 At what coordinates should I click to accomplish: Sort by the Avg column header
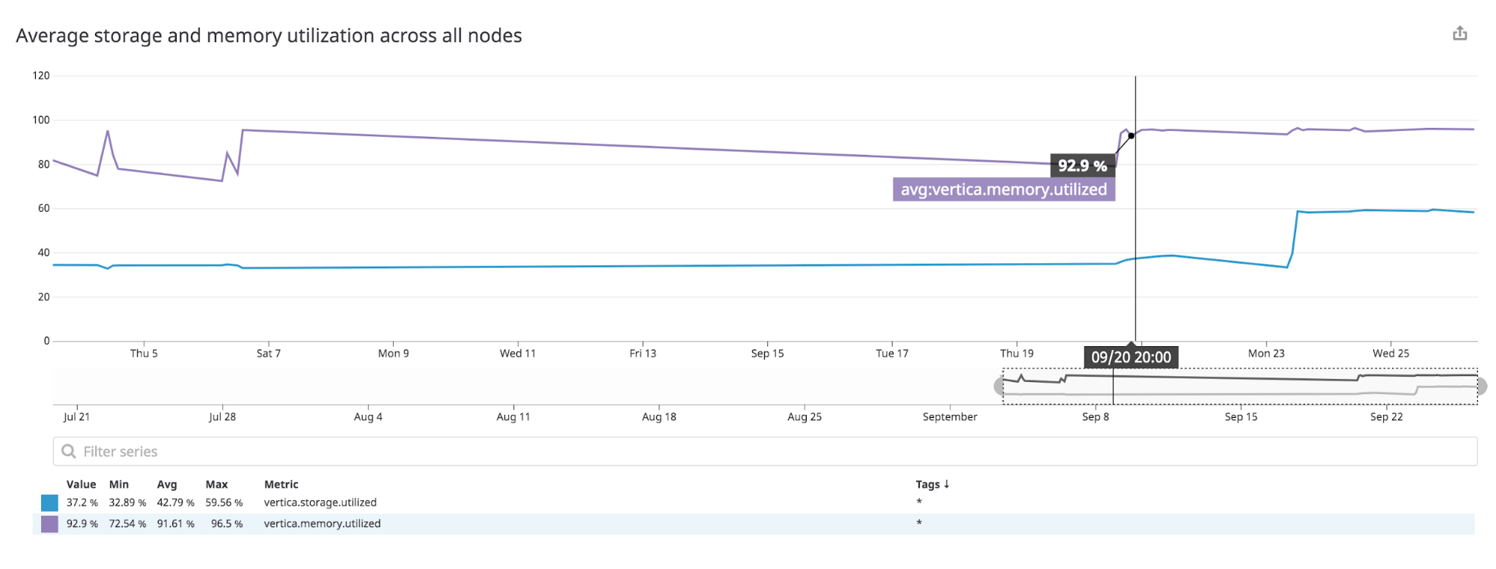167,485
